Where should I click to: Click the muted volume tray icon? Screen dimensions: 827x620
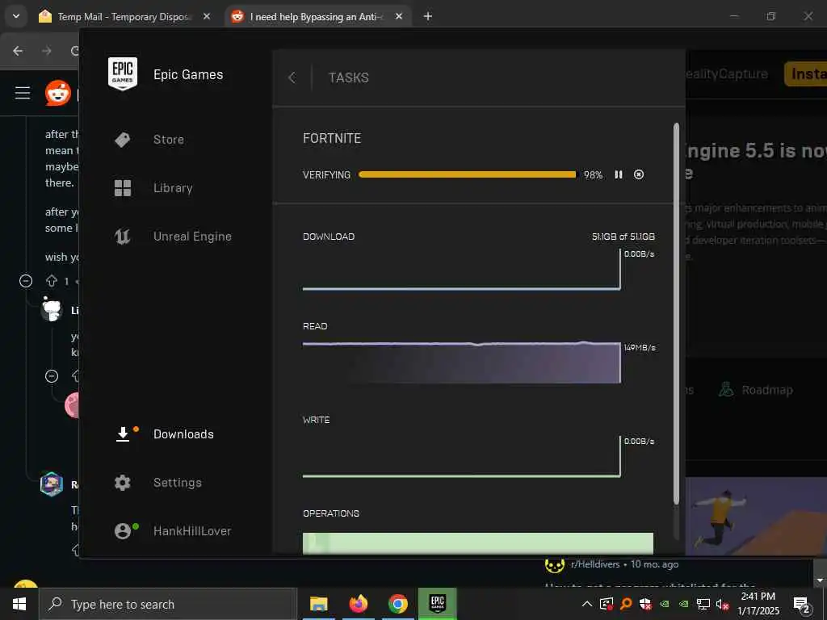coord(722,604)
